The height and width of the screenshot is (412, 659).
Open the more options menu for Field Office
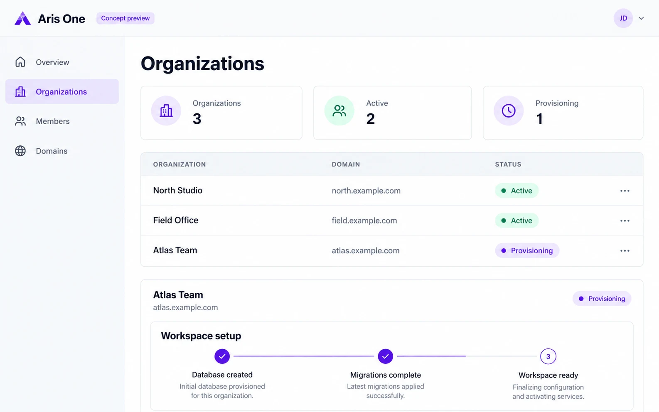coord(625,221)
